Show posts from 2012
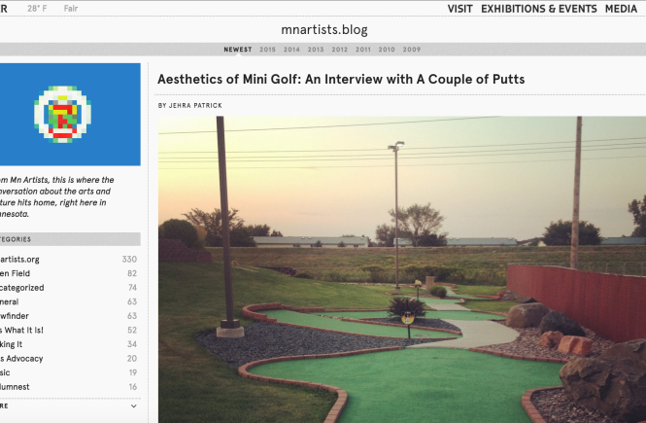Viewport: 646px width, 423px height. (339, 50)
